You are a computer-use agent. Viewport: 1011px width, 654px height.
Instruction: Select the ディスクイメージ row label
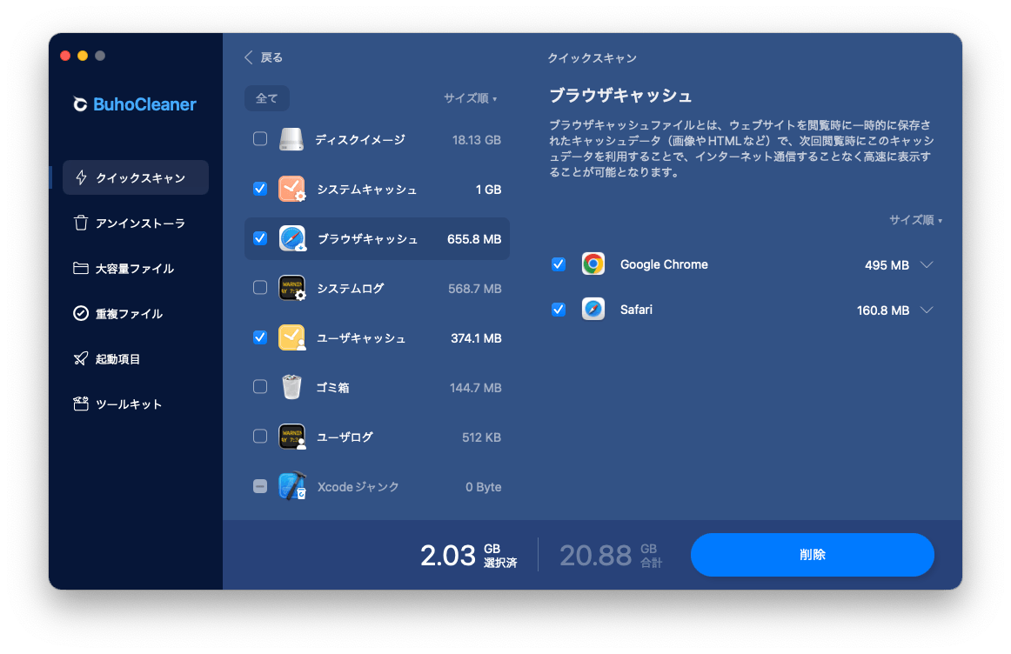click(x=360, y=140)
